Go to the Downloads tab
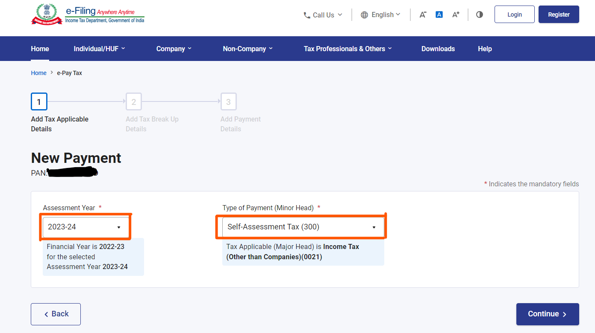 pos(438,49)
